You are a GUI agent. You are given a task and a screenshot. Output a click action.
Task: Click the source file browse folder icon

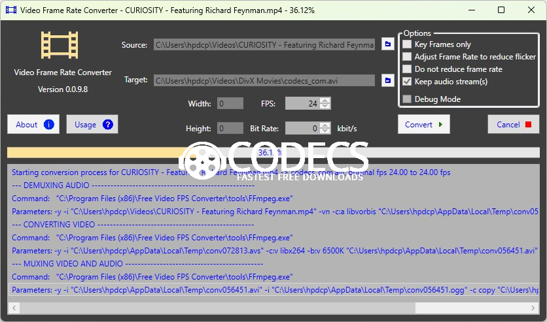387,44
